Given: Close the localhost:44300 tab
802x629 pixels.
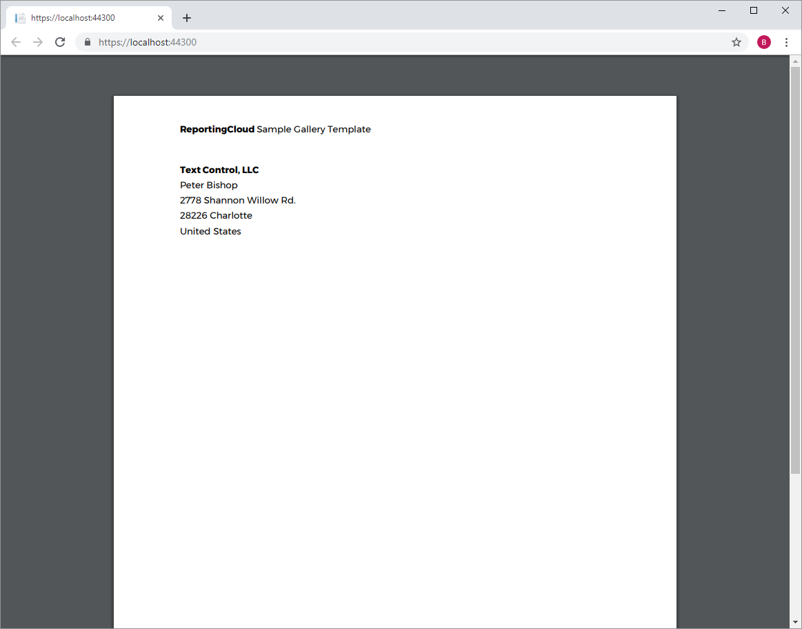Looking at the screenshot, I should pos(160,18).
